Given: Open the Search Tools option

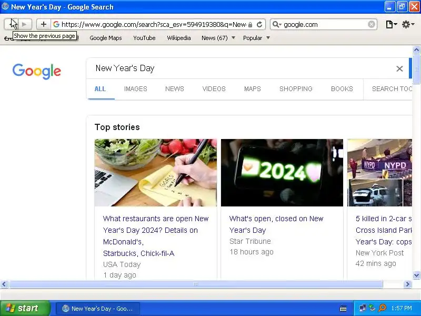Looking at the screenshot, I should click(x=392, y=89).
